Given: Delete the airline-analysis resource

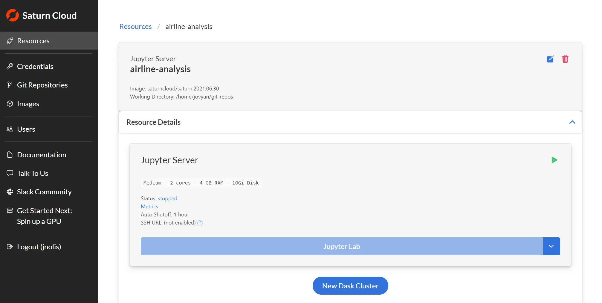Looking at the screenshot, I should [565, 59].
